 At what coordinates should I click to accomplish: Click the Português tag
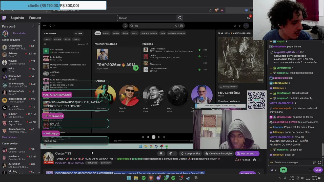[x=92, y=163]
